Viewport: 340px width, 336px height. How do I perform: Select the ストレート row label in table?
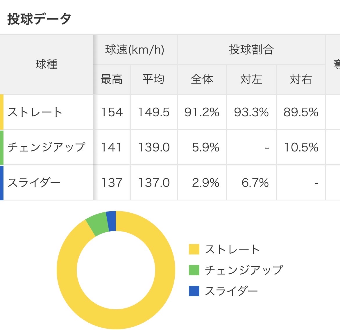point(35,112)
